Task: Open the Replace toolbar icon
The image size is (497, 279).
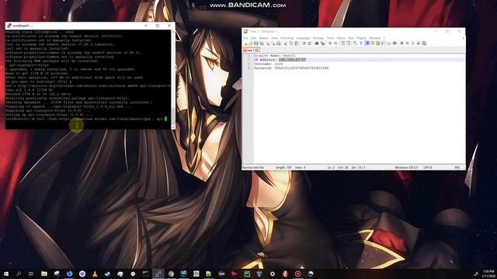Action: 322,43
